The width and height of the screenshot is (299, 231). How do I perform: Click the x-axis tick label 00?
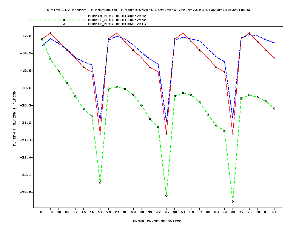tap(42, 212)
